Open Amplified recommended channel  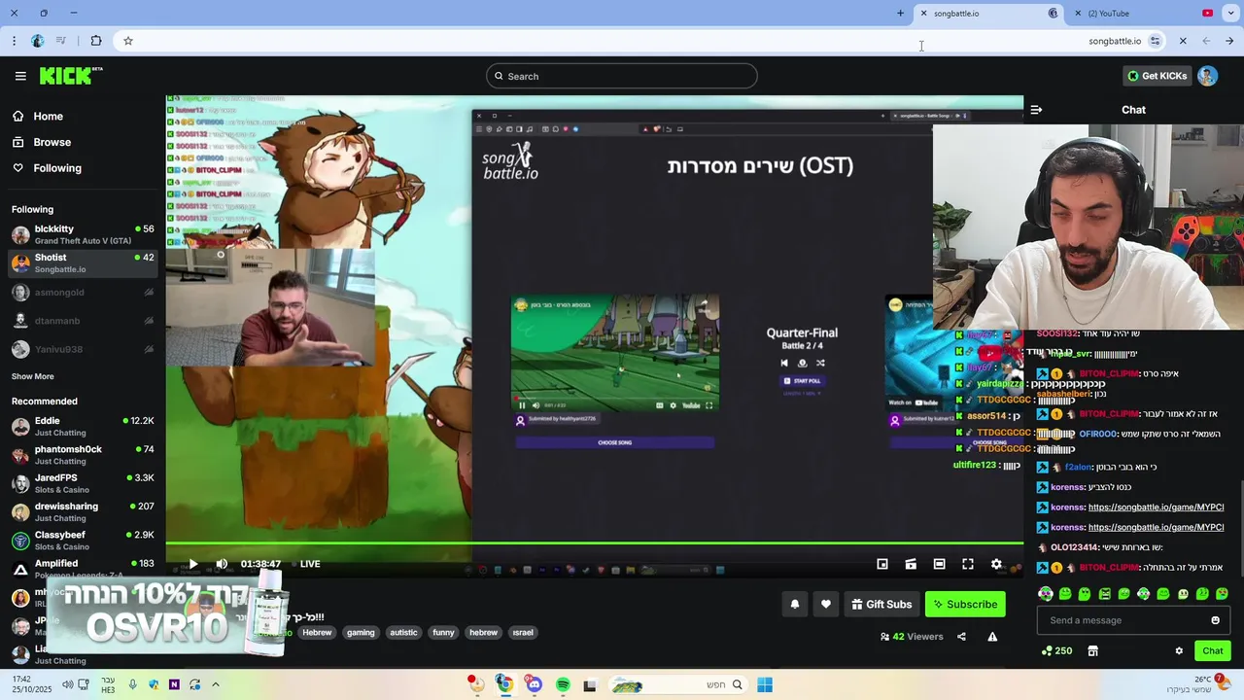coord(83,569)
